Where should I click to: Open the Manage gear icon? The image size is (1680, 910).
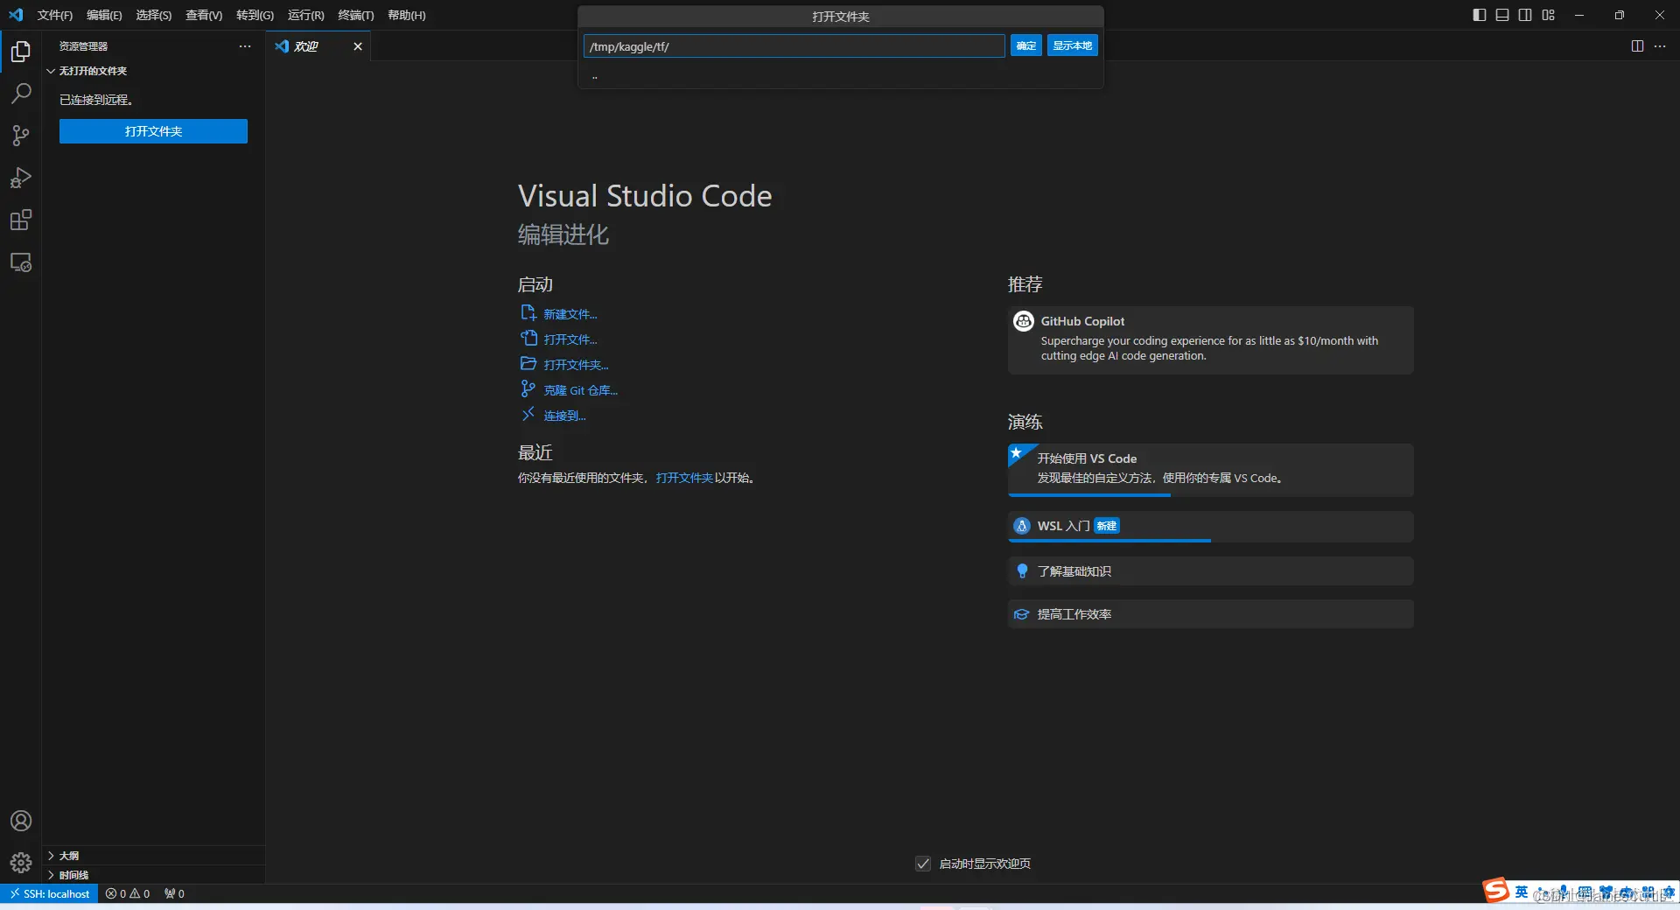21,863
